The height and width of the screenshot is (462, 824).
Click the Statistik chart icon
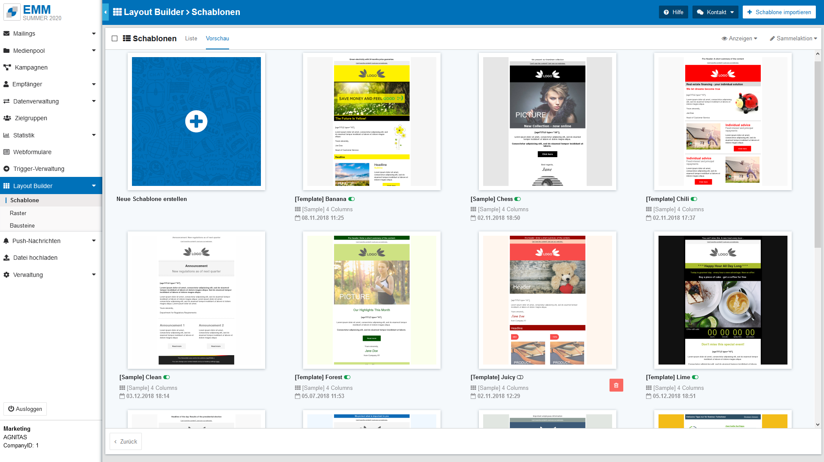(6, 135)
